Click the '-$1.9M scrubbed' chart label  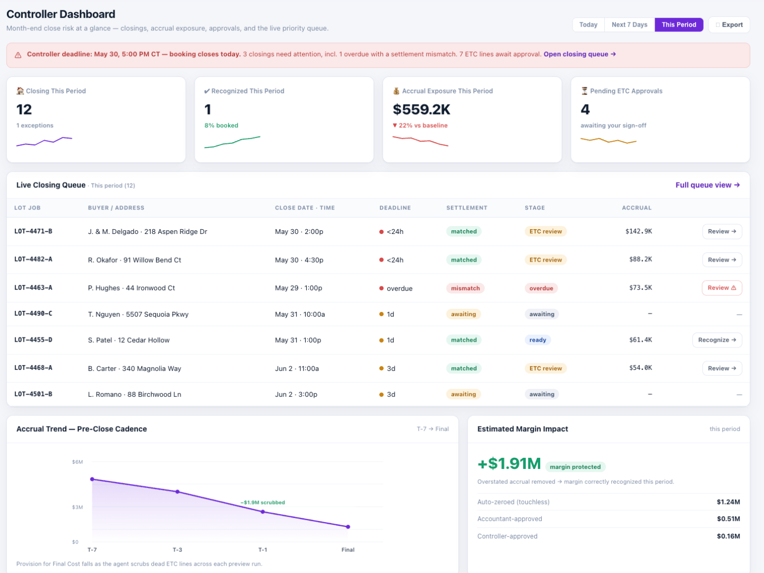(263, 502)
